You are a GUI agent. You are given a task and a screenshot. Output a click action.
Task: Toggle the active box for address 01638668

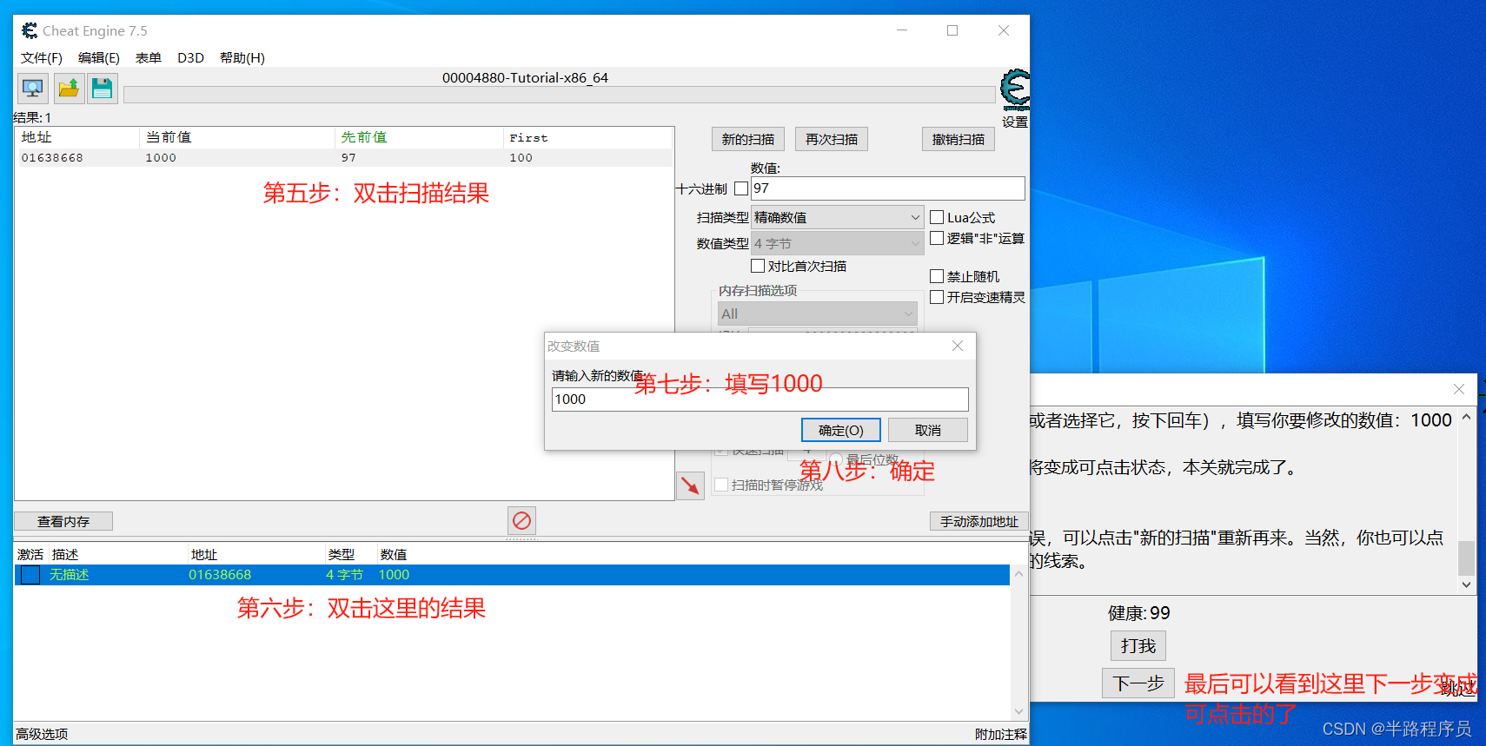[x=30, y=575]
